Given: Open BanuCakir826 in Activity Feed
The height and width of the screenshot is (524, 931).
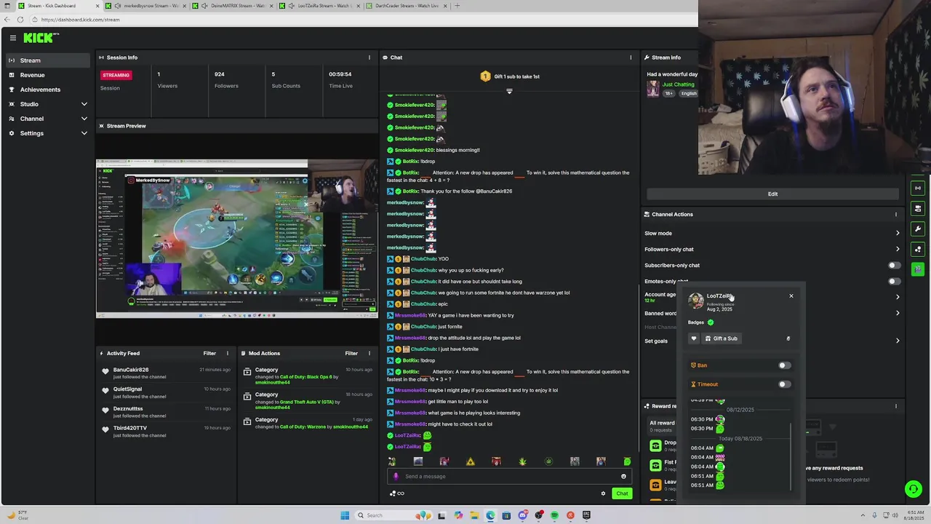Looking at the screenshot, I should [x=131, y=370].
